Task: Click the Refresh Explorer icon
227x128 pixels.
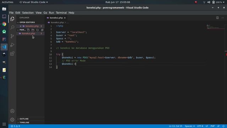Action: coord(38,30)
